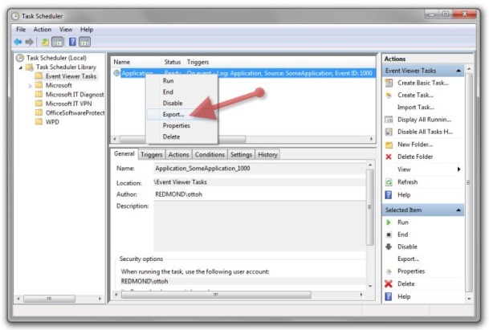This screenshot has width=489, height=330.
Task: Collapse the Task Scheduler Library node
Action: pos(22,67)
